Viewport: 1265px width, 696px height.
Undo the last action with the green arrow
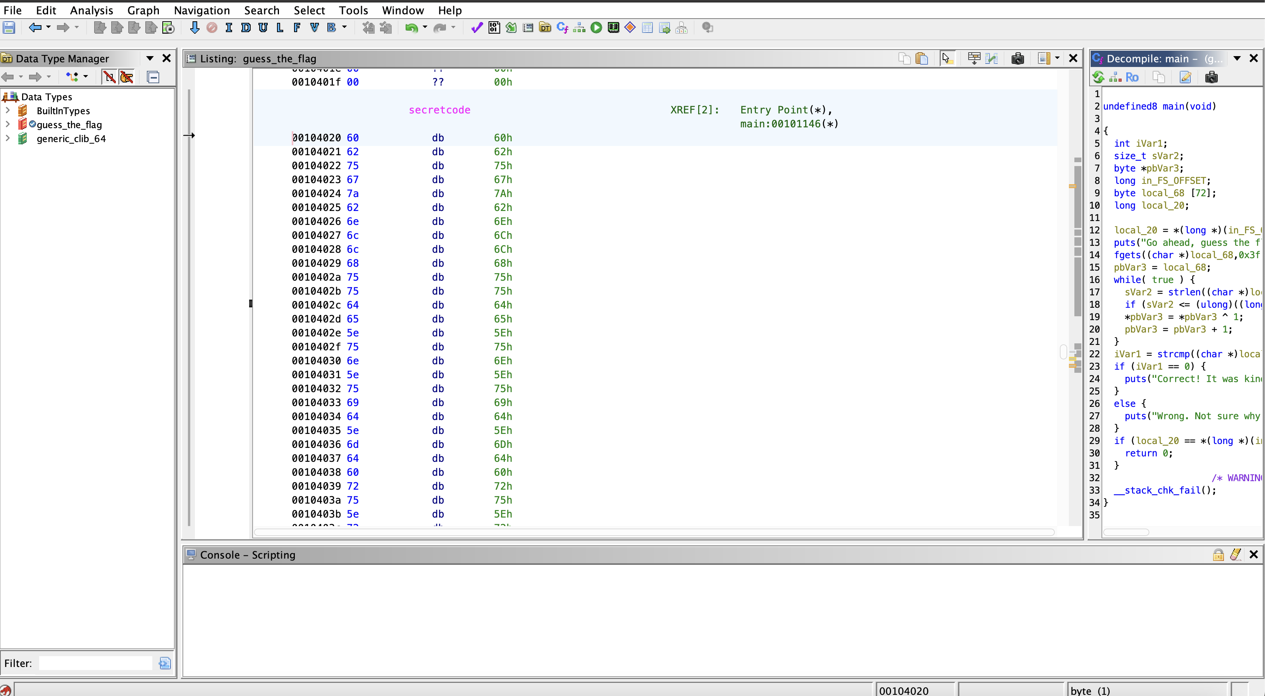(411, 28)
